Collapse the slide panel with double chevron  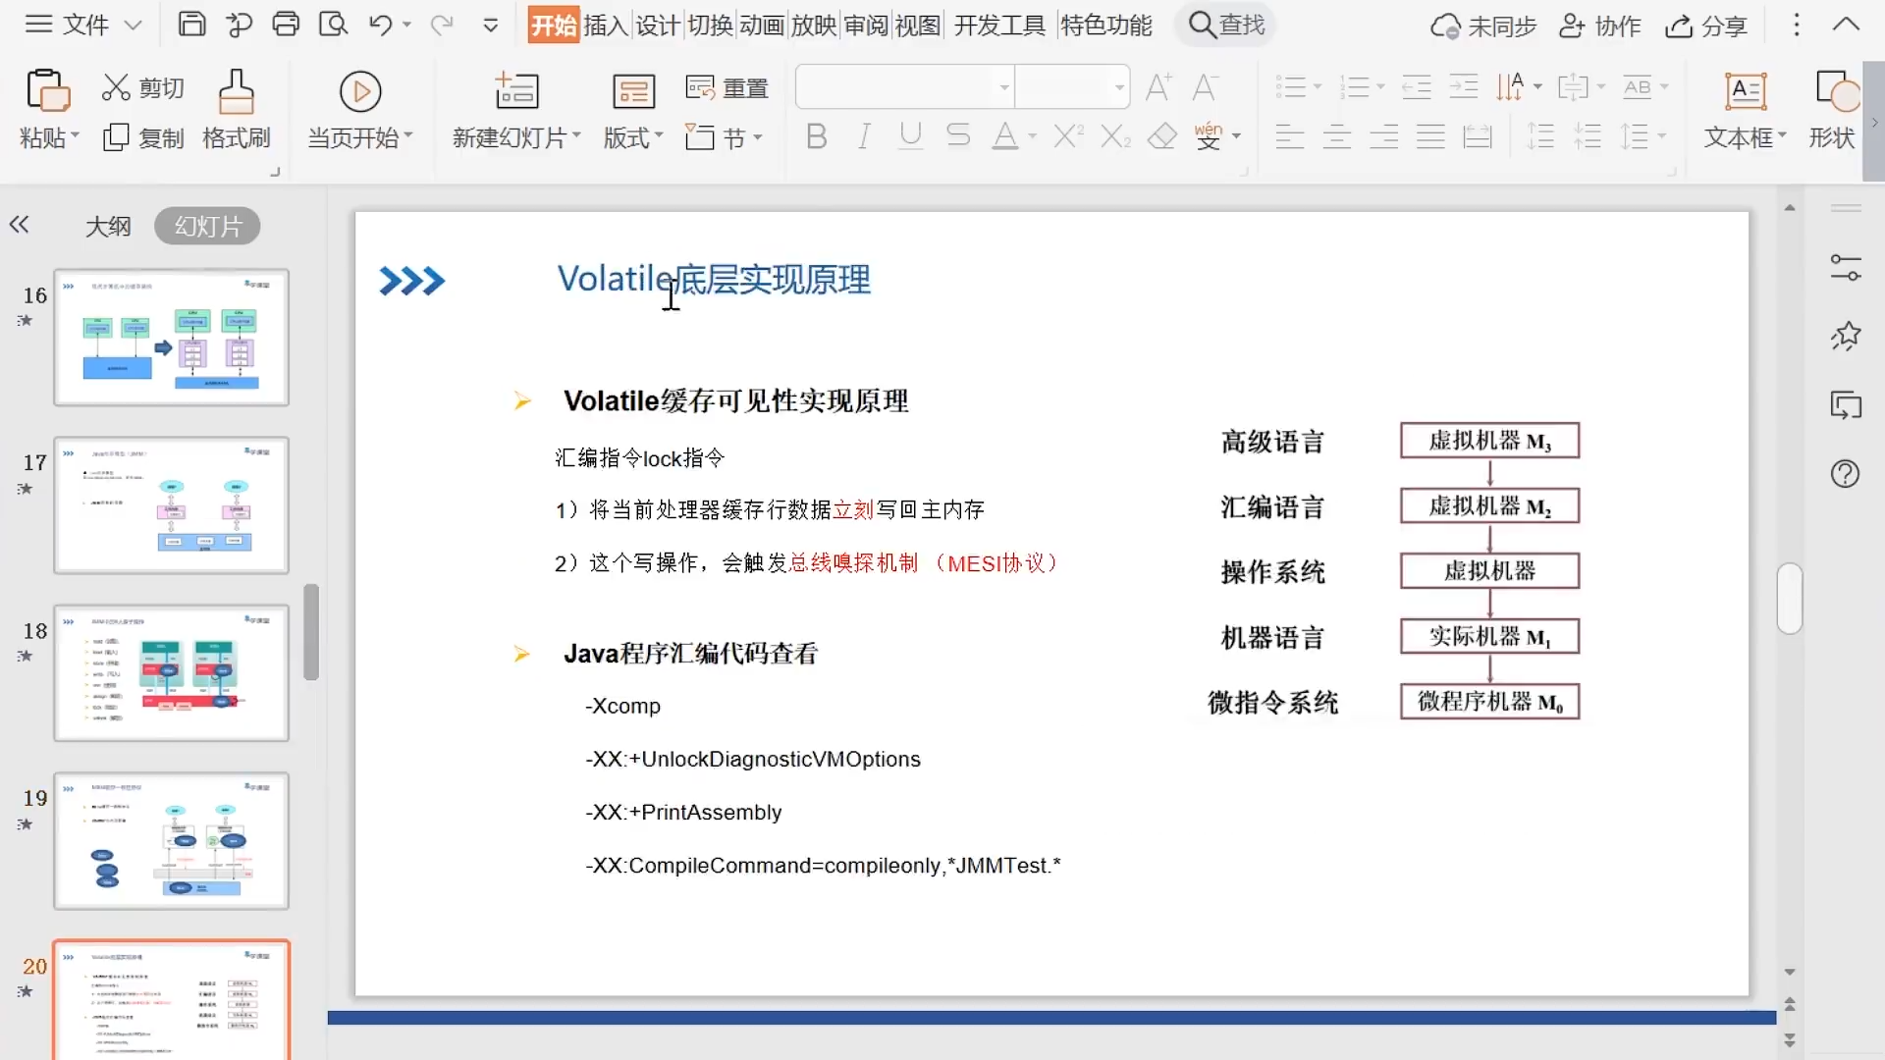pos(20,225)
